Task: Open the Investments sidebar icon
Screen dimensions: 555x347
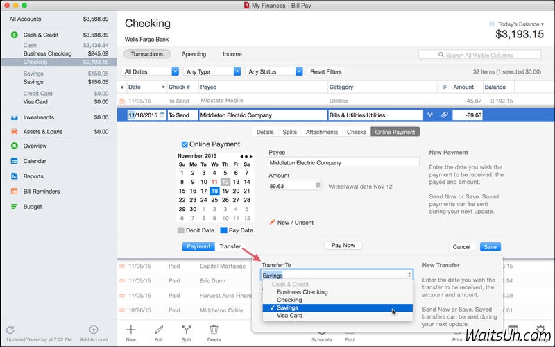Action: coord(14,117)
